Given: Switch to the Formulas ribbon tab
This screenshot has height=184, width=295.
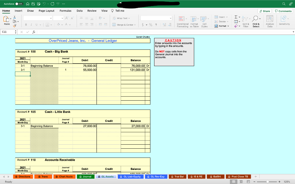Looking at the screenshot, I should pyautogui.click(x=65, y=11).
